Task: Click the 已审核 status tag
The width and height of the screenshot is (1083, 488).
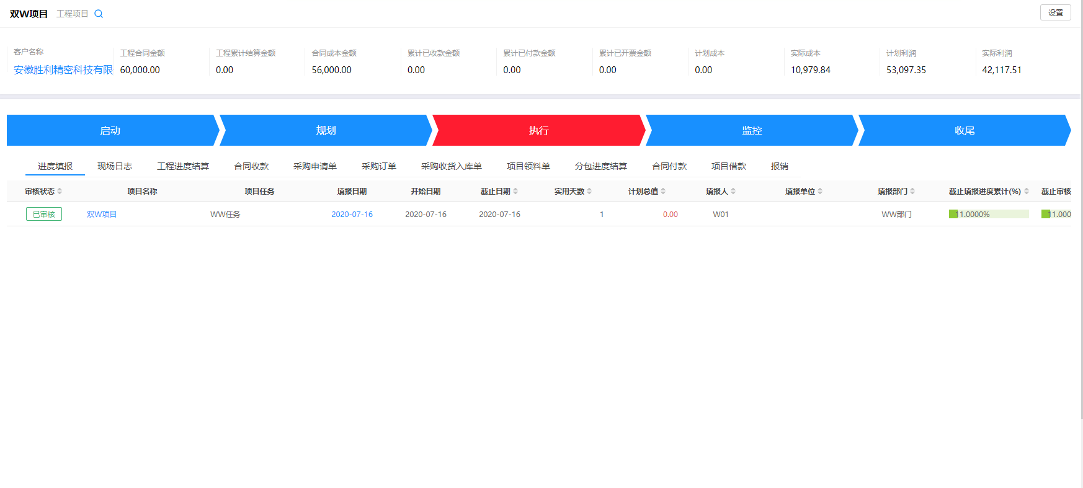Action: 44,214
